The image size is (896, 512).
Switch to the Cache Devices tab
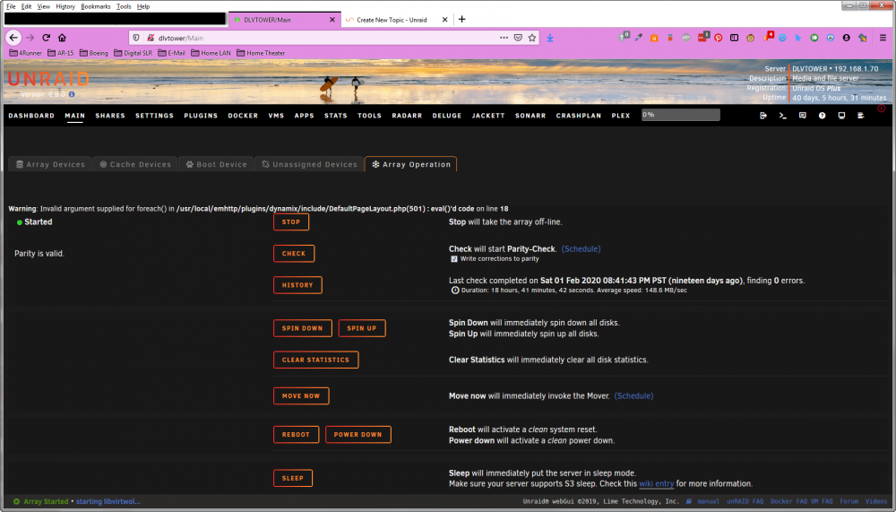point(135,164)
